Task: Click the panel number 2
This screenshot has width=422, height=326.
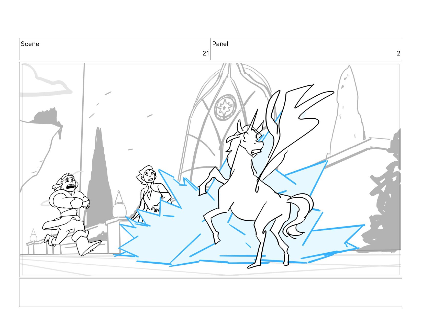Action: pyautogui.click(x=398, y=53)
